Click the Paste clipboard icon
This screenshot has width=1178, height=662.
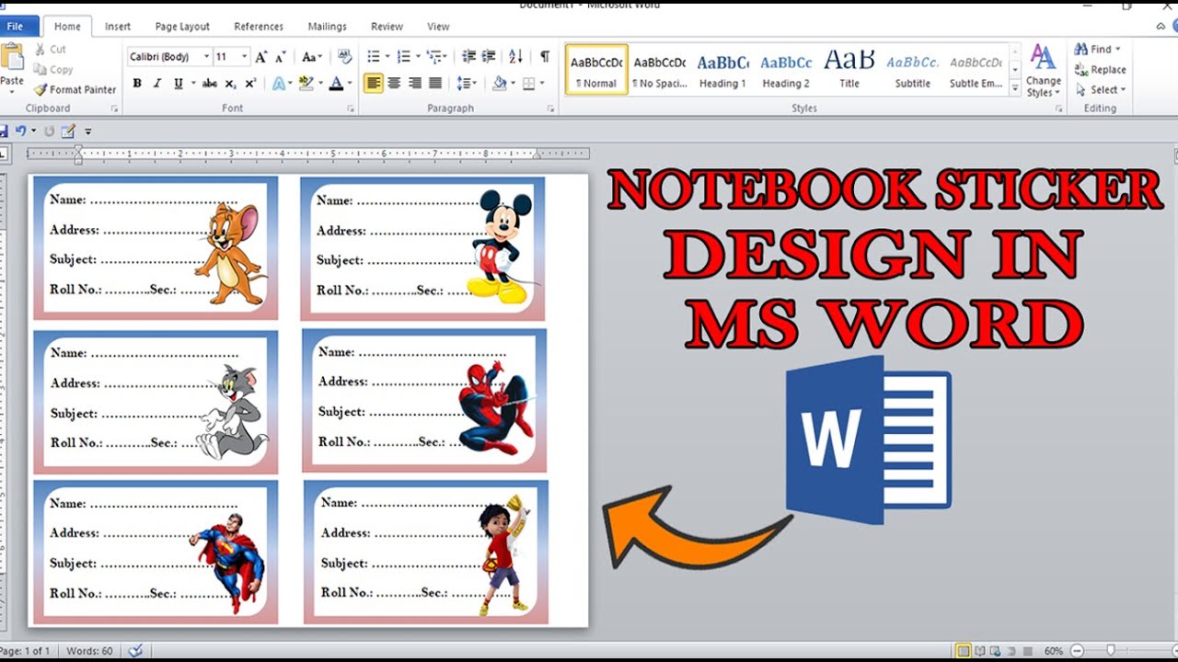pyautogui.click(x=12, y=58)
